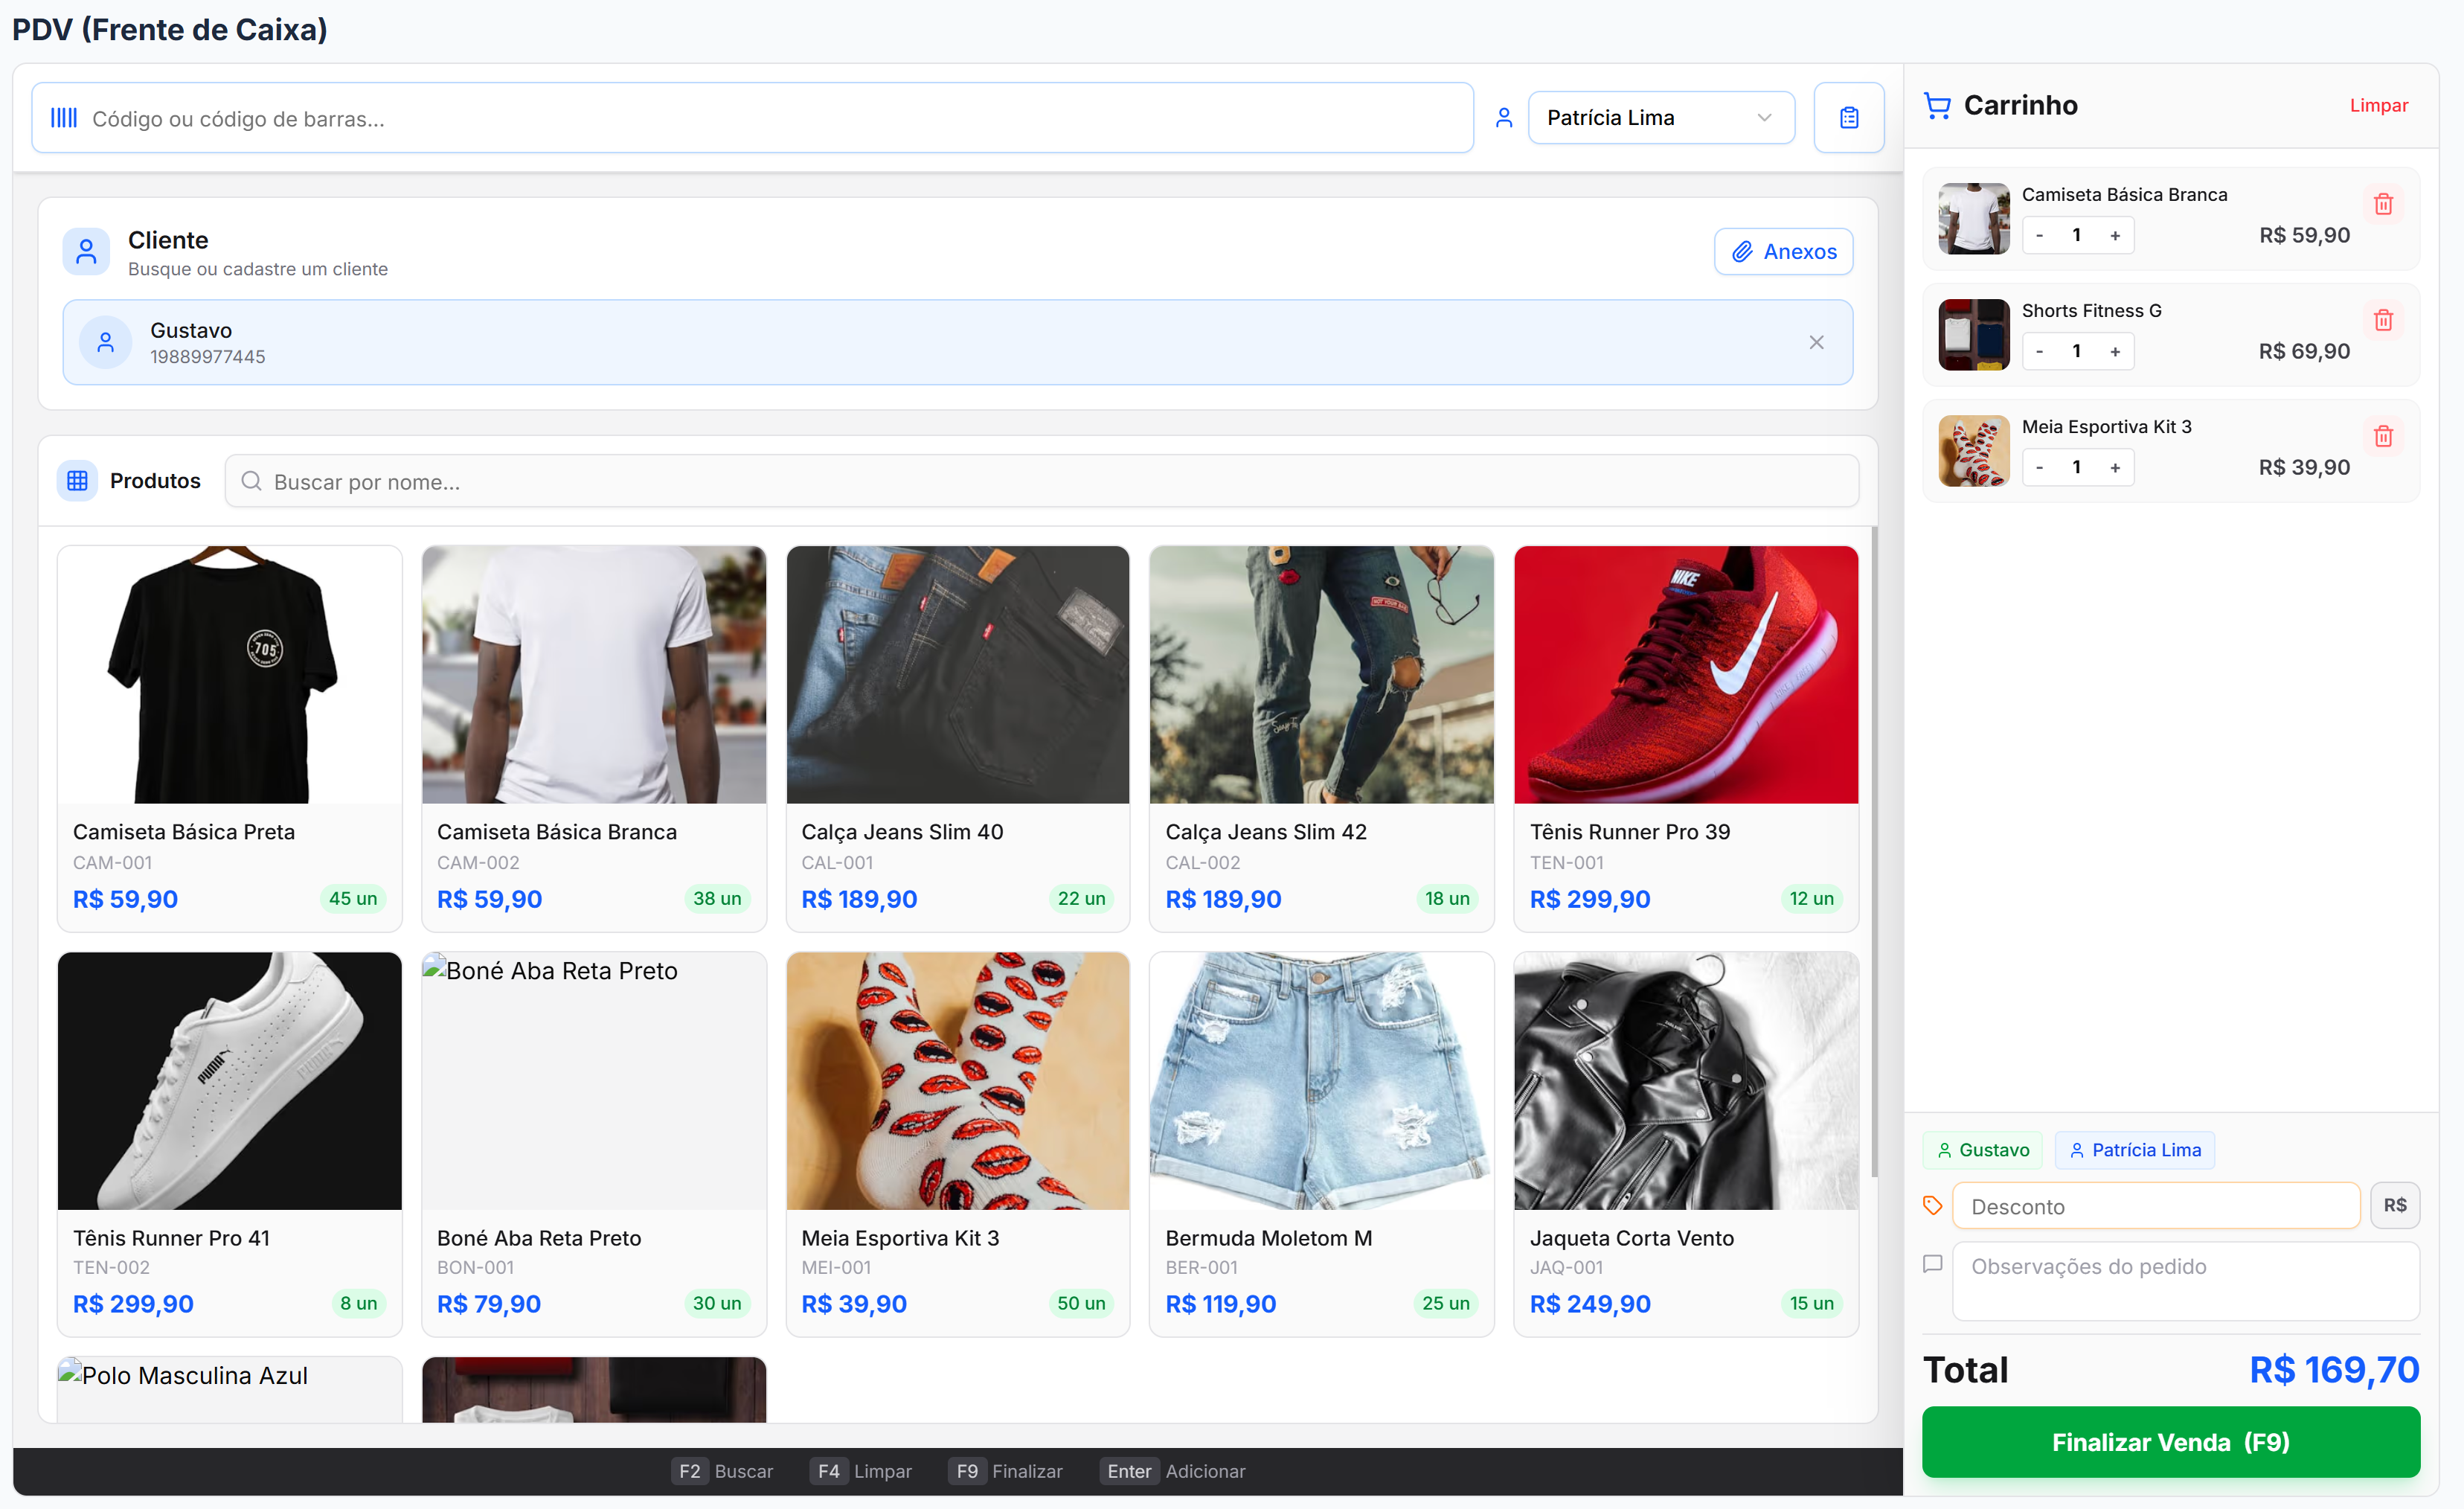Add Tênis Runner Pro 39 product card
Screen dimensions: 2464x1509
[1685, 737]
